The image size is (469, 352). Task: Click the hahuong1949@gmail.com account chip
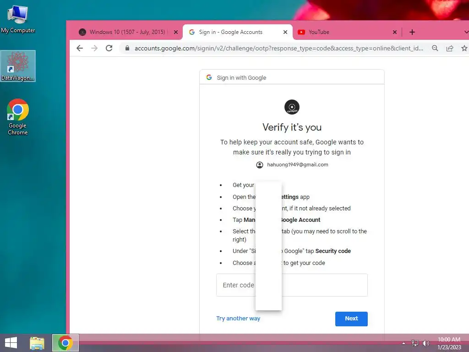pyautogui.click(x=292, y=165)
